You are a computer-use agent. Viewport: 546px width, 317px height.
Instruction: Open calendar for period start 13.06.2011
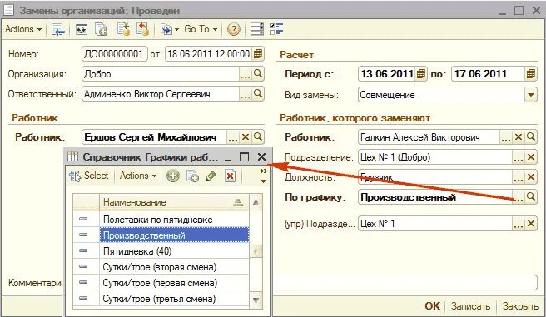click(421, 74)
